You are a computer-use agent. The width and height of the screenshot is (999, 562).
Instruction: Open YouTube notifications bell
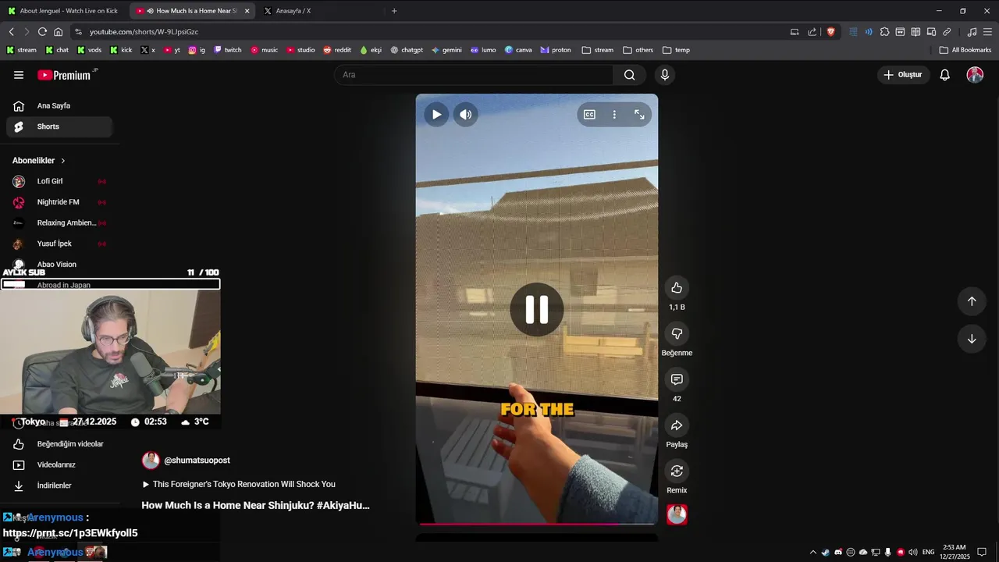tap(944, 75)
